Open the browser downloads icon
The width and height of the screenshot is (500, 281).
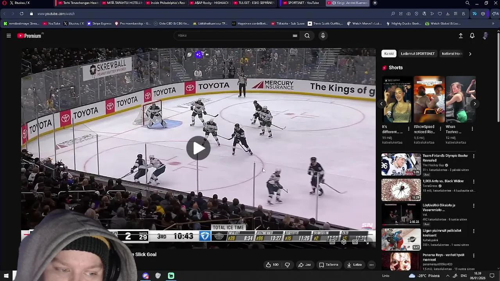[x=448, y=14]
